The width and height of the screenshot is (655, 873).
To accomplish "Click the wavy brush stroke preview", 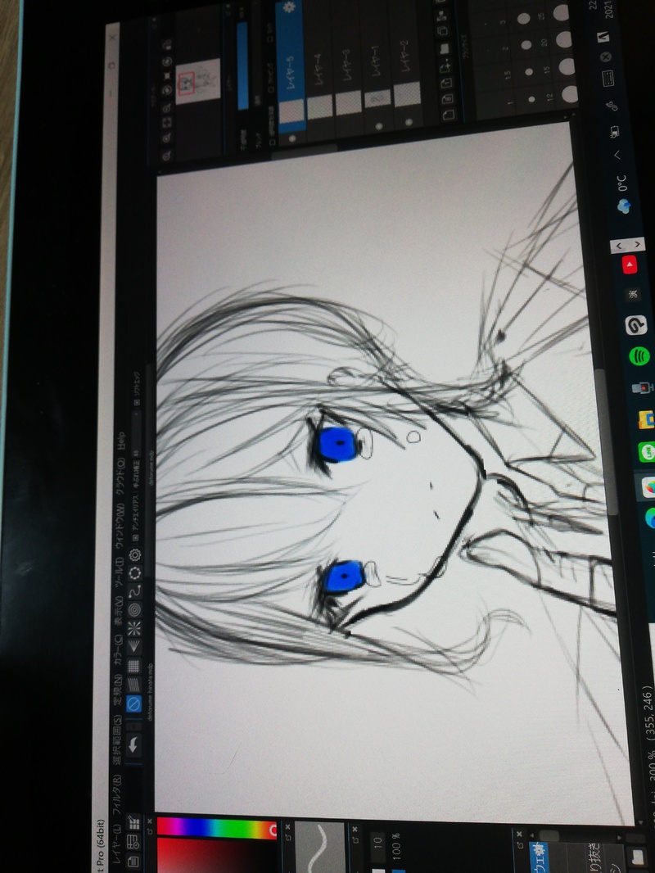I will pos(321,848).
